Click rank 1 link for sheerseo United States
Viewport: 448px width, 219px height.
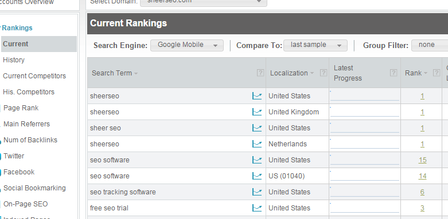point(422,96)
